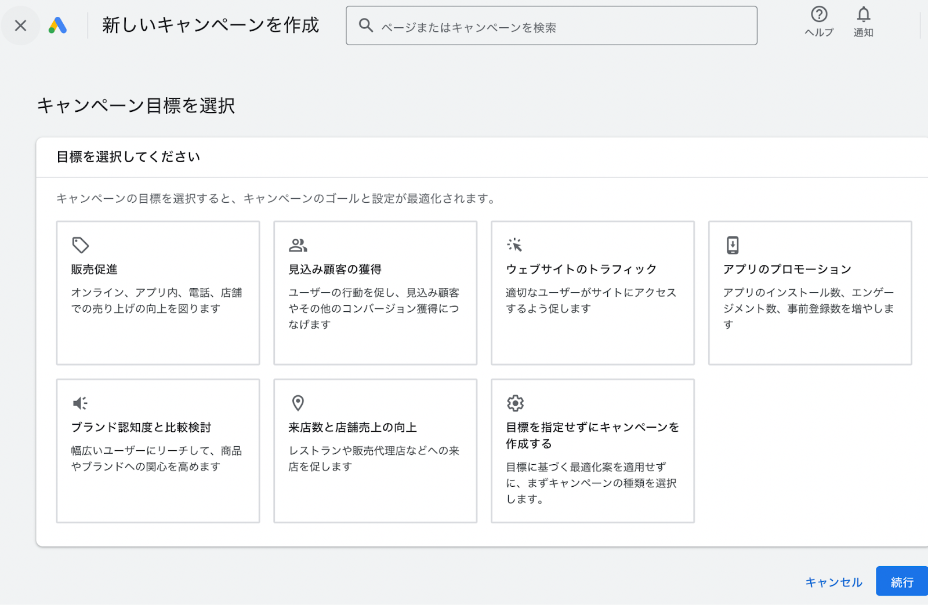This screenshot has height=605, width=928.
Task: Click the キャンセル button
Action: [833, 582]
